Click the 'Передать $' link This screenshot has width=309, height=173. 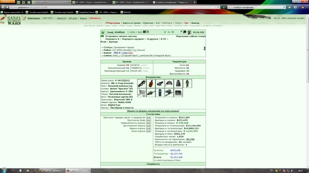tap(112, 39)
